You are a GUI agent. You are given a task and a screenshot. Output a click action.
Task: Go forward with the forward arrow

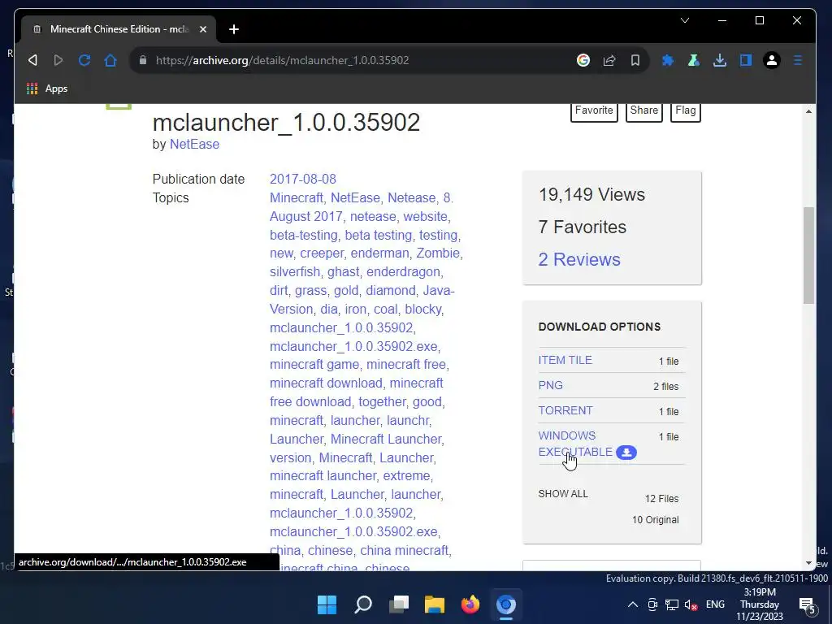click(x=58, y=60)
